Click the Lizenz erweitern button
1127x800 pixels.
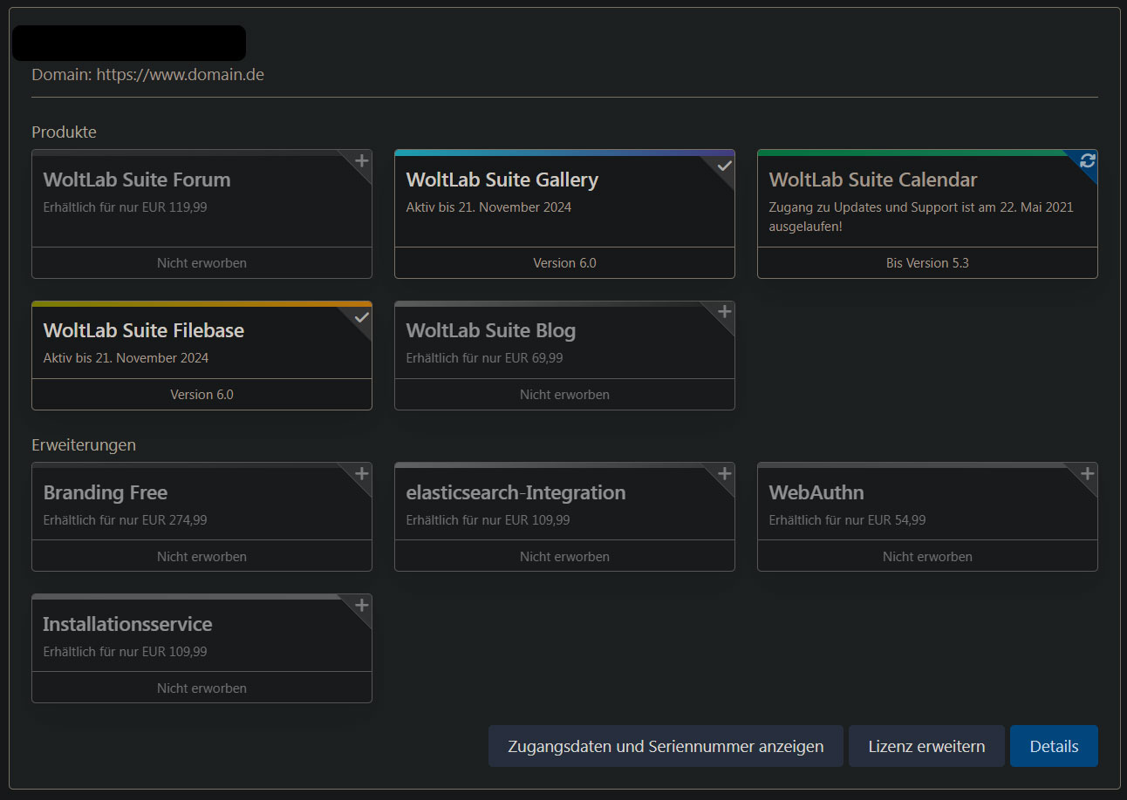(926, 746)
